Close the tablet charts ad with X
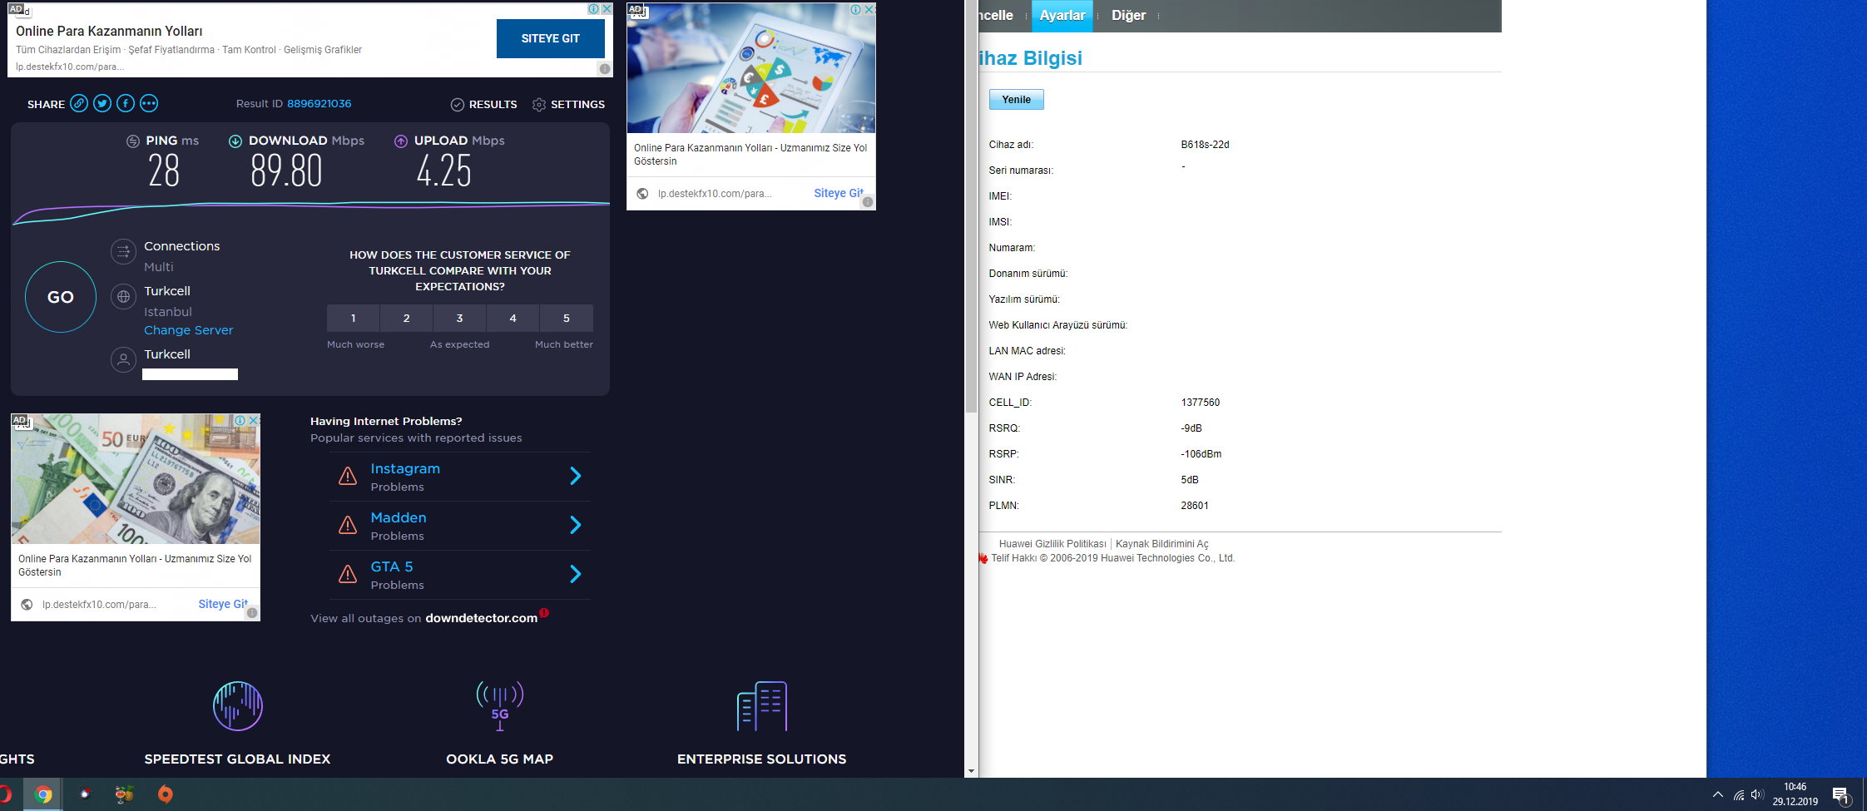Image resolution: width=1867 pixels, height=811 pixels. (x=869, y=9)
